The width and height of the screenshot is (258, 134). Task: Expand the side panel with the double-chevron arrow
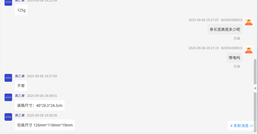(255, 88)
